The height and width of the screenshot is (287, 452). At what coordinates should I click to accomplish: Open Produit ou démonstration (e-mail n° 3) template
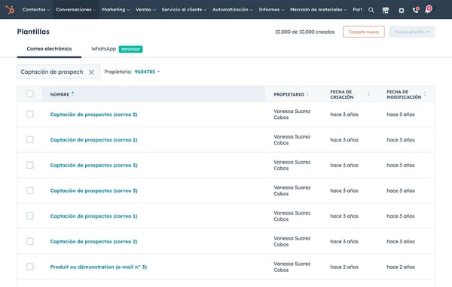pyautogui.click(x=98, y=267)
